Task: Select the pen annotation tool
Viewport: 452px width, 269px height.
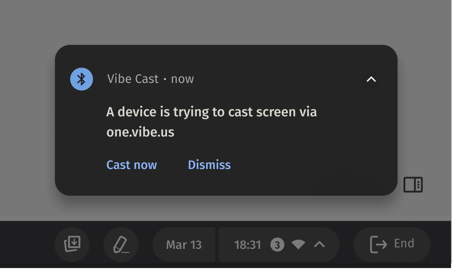Action: click(121, 244)
